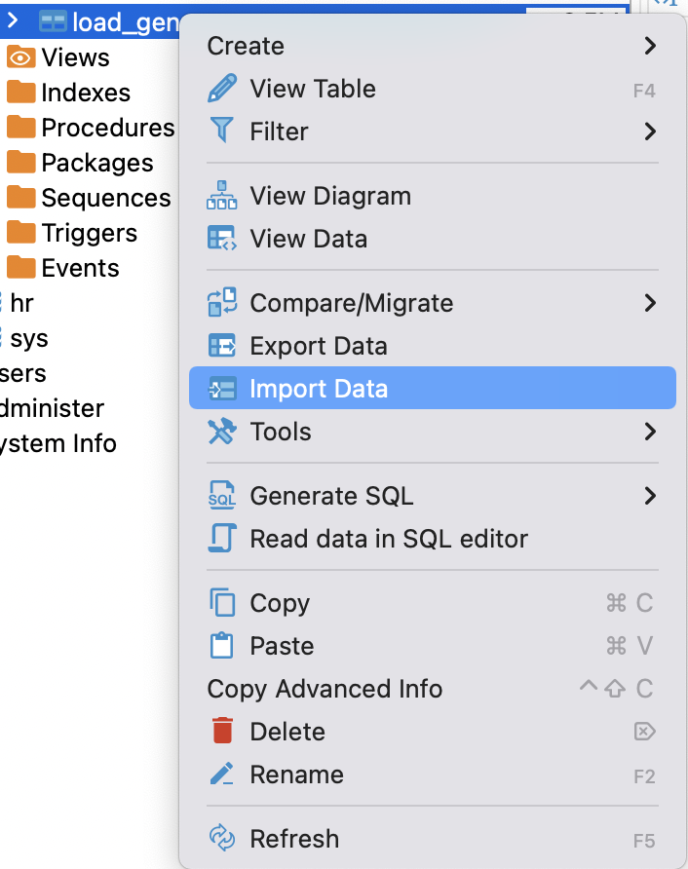Choose Rename from the context menu
This screenshot has width=688, height=869.
(296, 775)
